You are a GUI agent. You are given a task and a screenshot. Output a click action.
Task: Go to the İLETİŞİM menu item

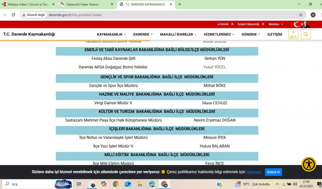tap(275, 34)
